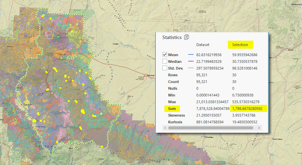The image size is (302, 165).
Task: Click the Statistics panel horizontal scrollbar thumb
Action: pos(210,128)
